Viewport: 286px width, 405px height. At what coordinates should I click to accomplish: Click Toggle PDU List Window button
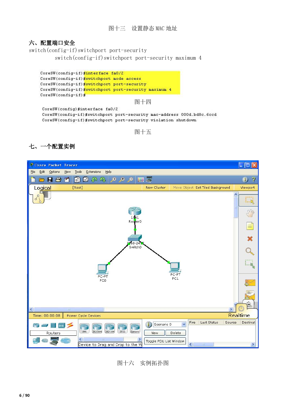tap(165, 341)
